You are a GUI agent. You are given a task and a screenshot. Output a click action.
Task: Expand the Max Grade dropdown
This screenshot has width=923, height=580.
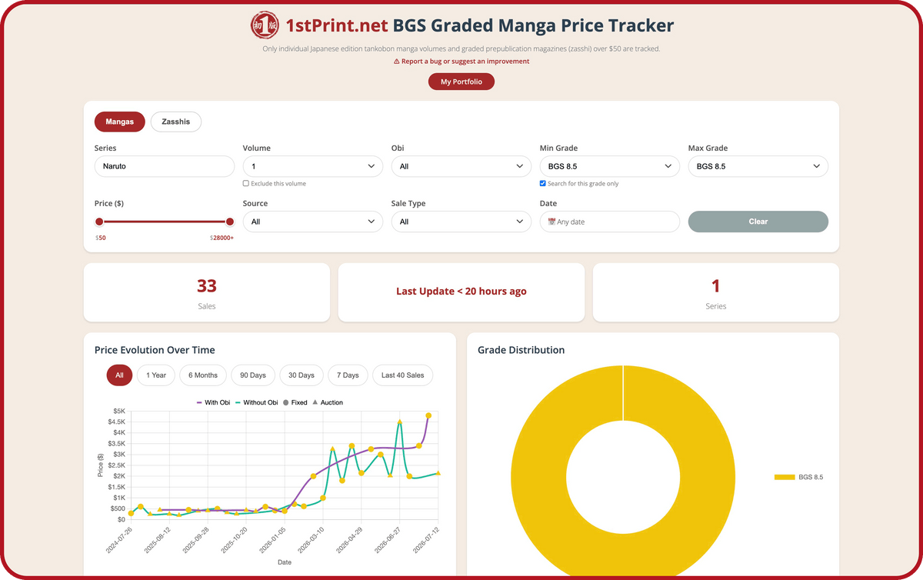click(758, 166)
